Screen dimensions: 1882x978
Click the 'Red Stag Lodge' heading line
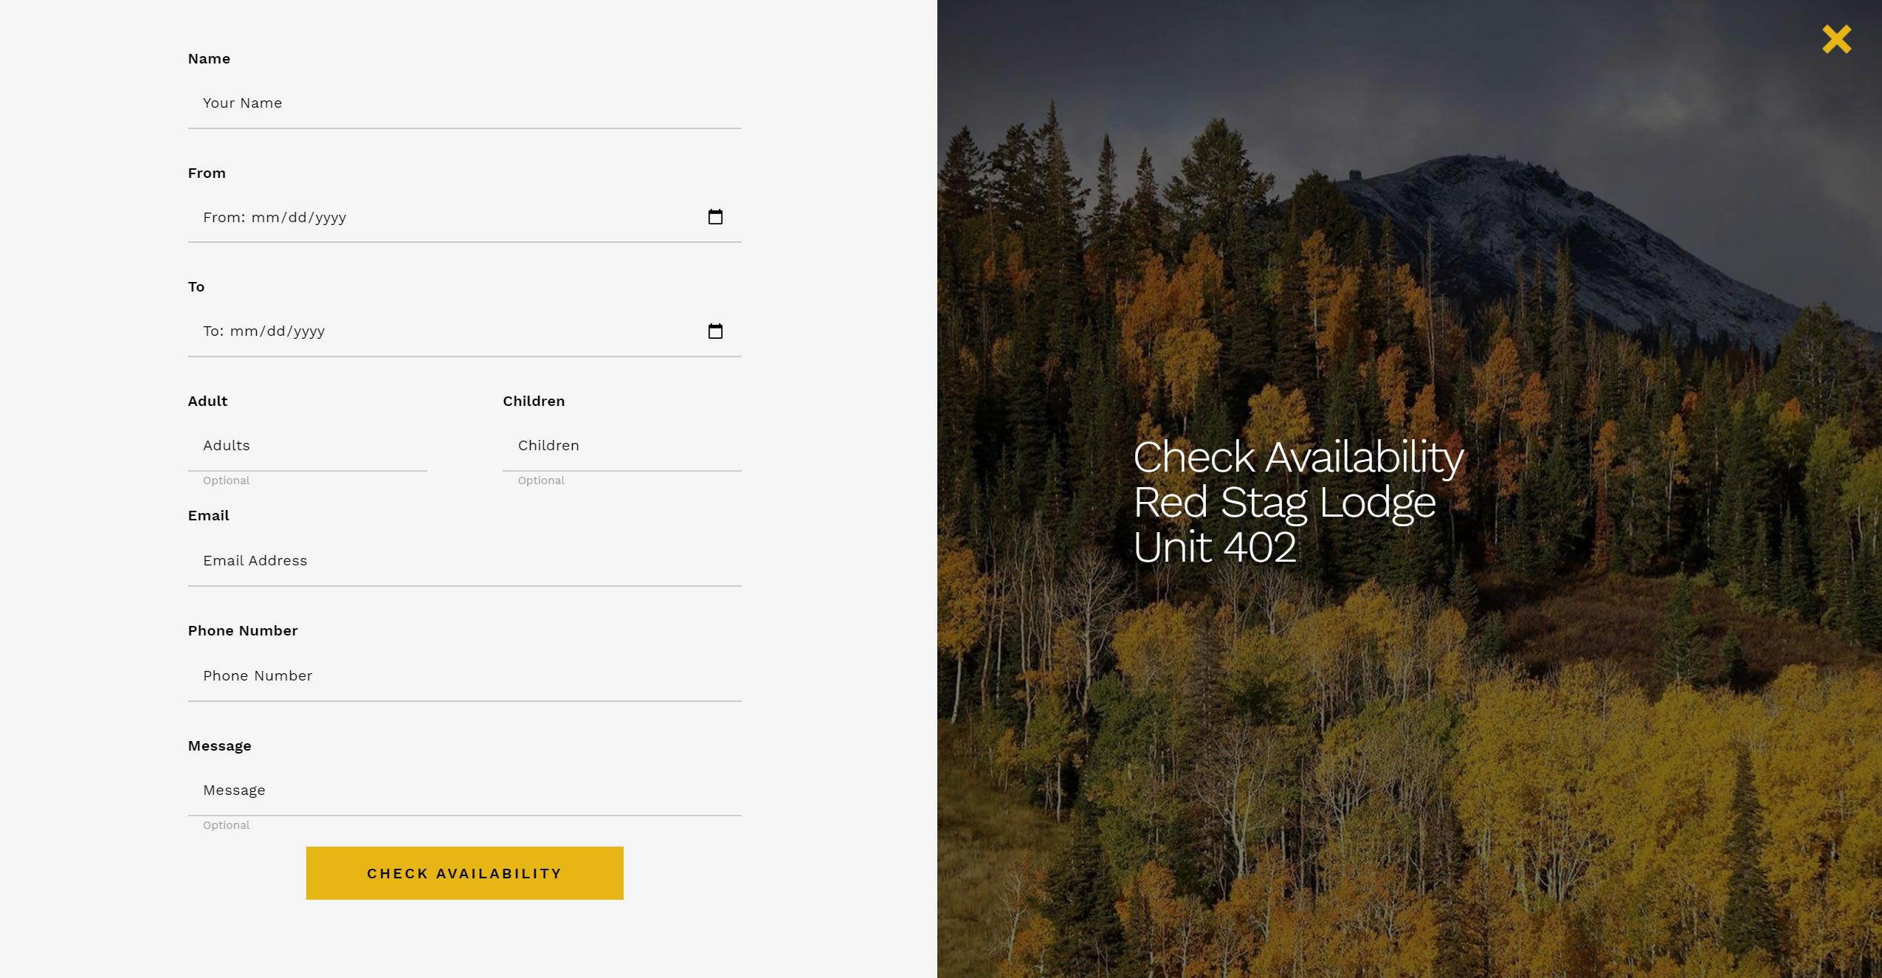click(x=1284, y=503)
